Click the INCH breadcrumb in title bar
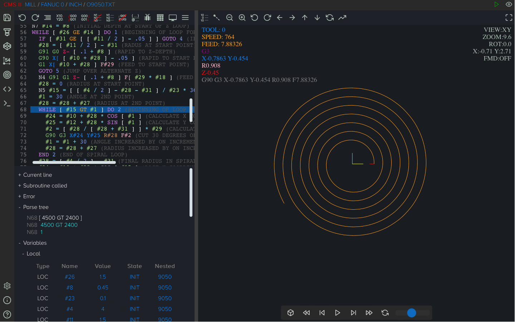 75,5
